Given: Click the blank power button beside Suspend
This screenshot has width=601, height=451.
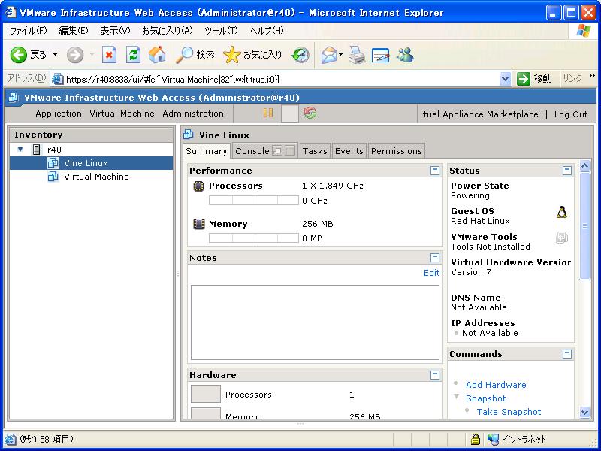Looking at the screenshot, I should [290, 114].
